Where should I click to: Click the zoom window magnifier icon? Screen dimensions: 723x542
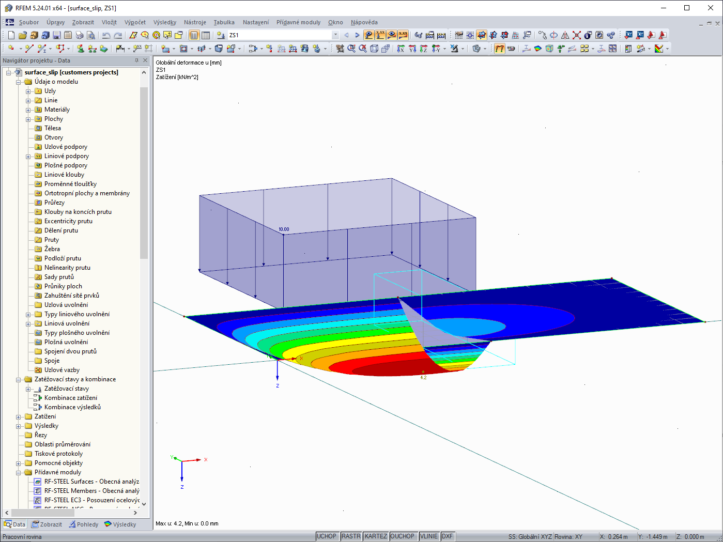(x=351, y=49)
